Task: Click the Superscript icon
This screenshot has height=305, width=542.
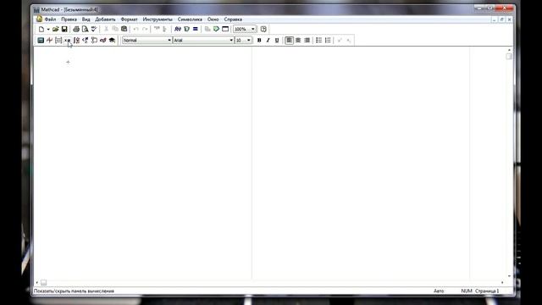Action: [x=340, y=40]
